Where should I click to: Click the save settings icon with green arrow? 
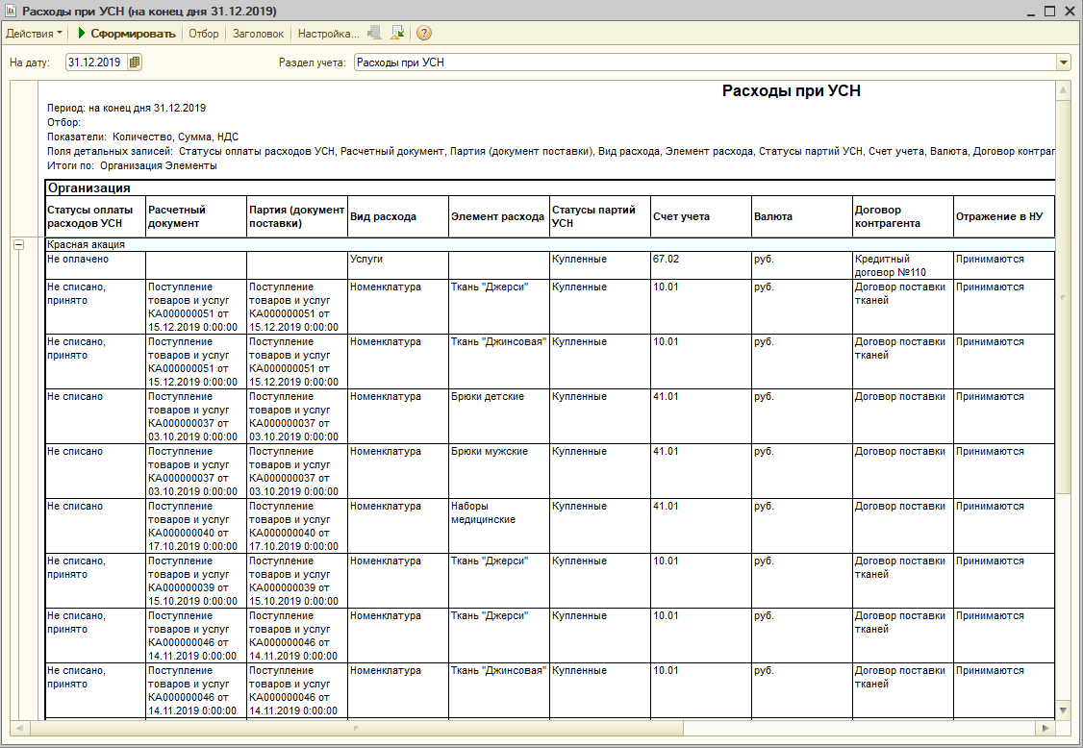(x=398, y=34)
